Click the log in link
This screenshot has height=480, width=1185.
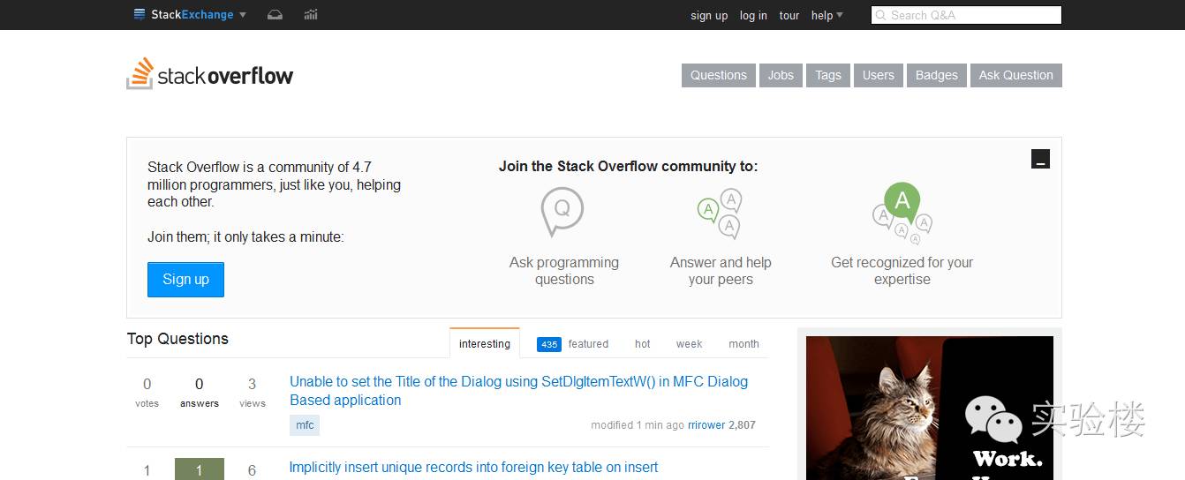(753, 16)
